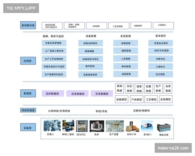Select the 报警数据 box

point(139,88)
